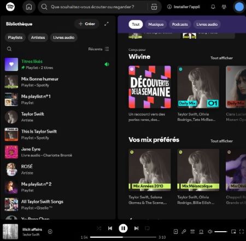Click the Spotify logo
246x241 pixels.
pos(10,7)
